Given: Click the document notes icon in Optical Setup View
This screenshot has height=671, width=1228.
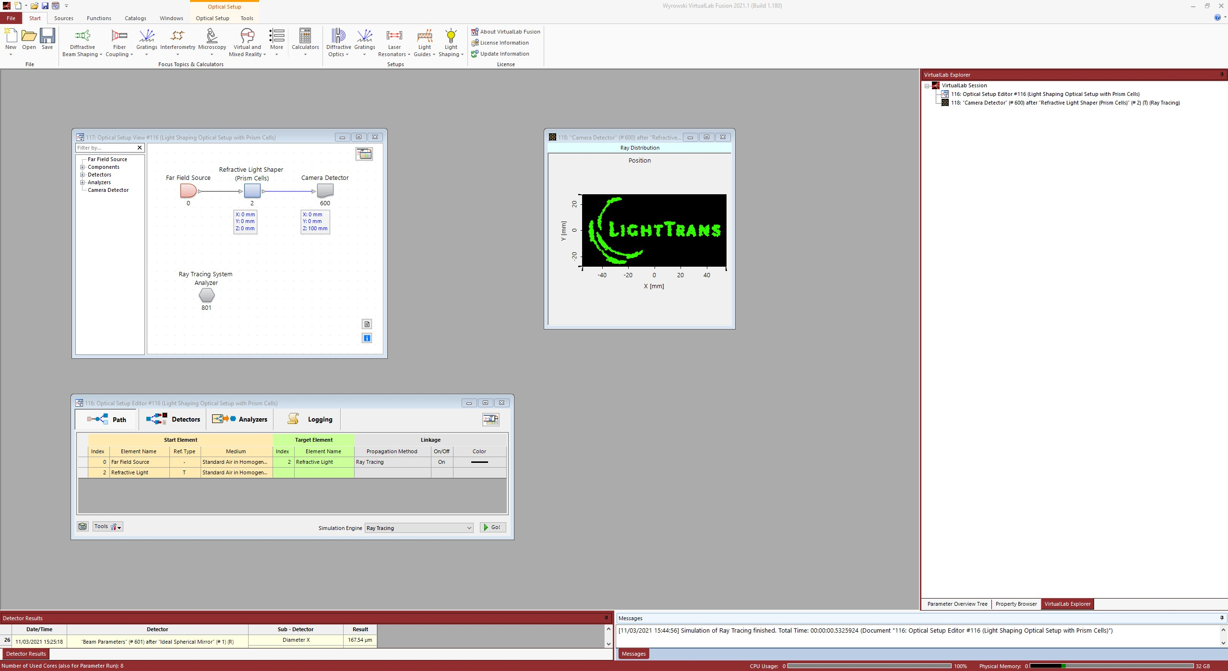Looking at the screenshot, I should 367,324.
